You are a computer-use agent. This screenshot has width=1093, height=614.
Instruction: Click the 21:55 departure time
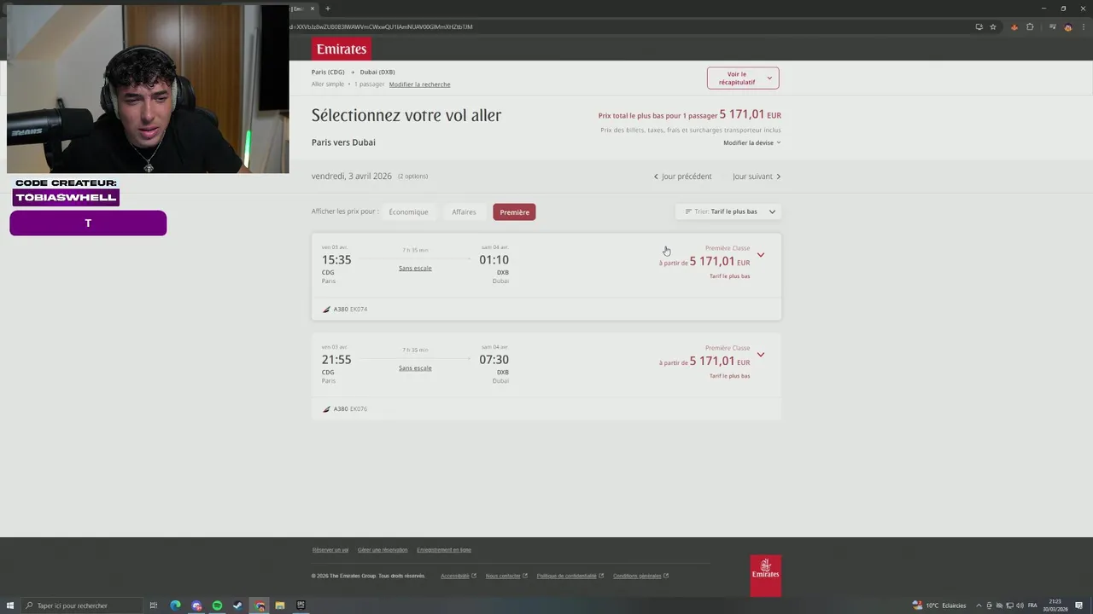tap(336, 359)
